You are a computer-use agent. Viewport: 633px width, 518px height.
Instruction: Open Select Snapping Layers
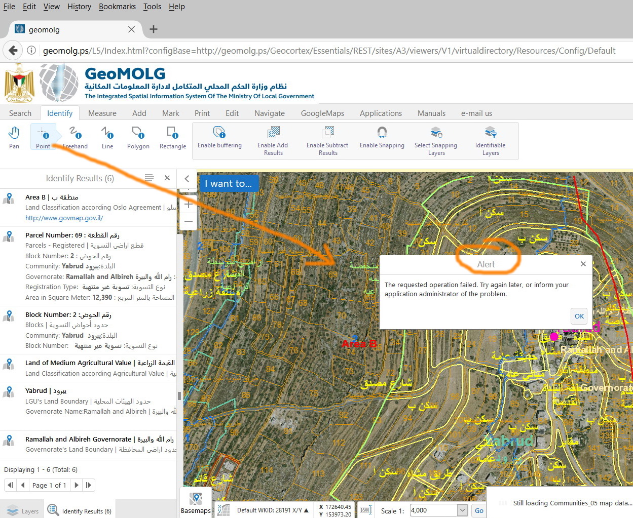coord(436,141)
